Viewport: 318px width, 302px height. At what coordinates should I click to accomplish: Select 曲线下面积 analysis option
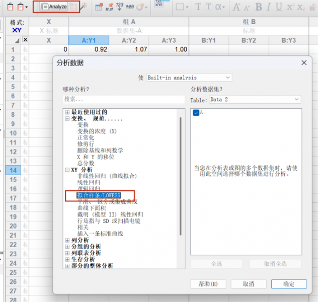[x=91, y=208]
